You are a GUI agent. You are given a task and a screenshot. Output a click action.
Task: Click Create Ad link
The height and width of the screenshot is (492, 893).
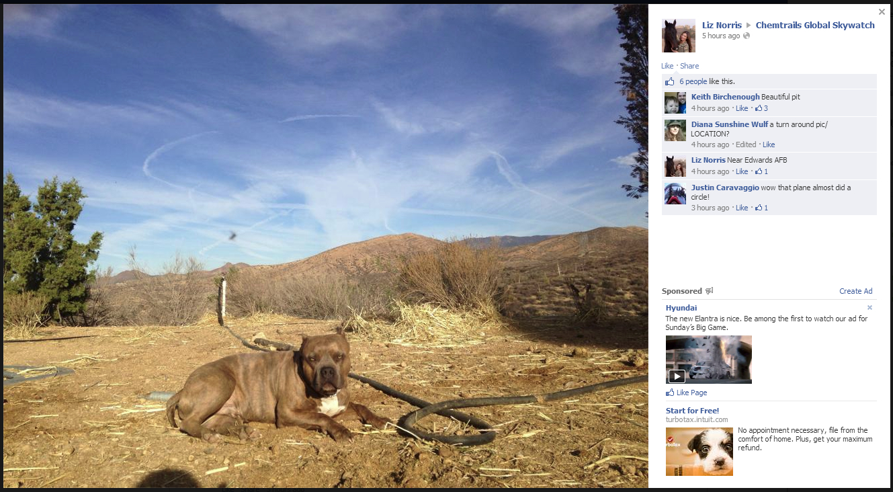pyautogui.click(x=855, y=291)
